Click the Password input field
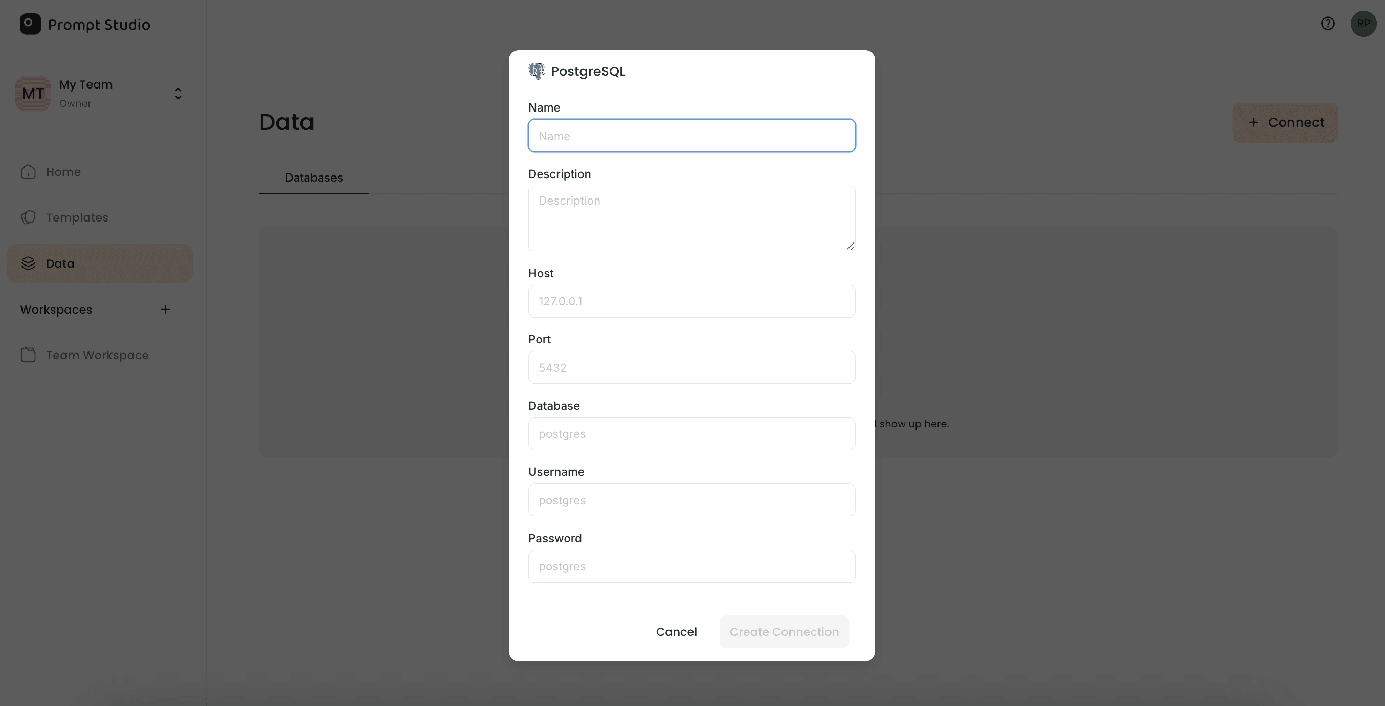The width and height of the screenshot is (1385, 706). click(x=691, y=566)
